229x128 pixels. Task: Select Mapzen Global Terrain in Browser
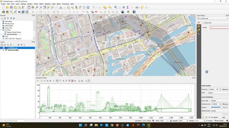[14, 32]
